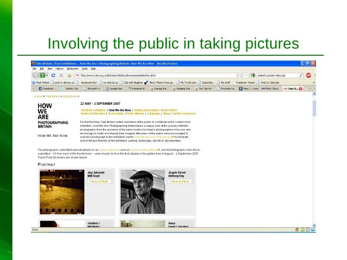Go to Home with the house icon

pyautogui.click(x=69, y=75)
